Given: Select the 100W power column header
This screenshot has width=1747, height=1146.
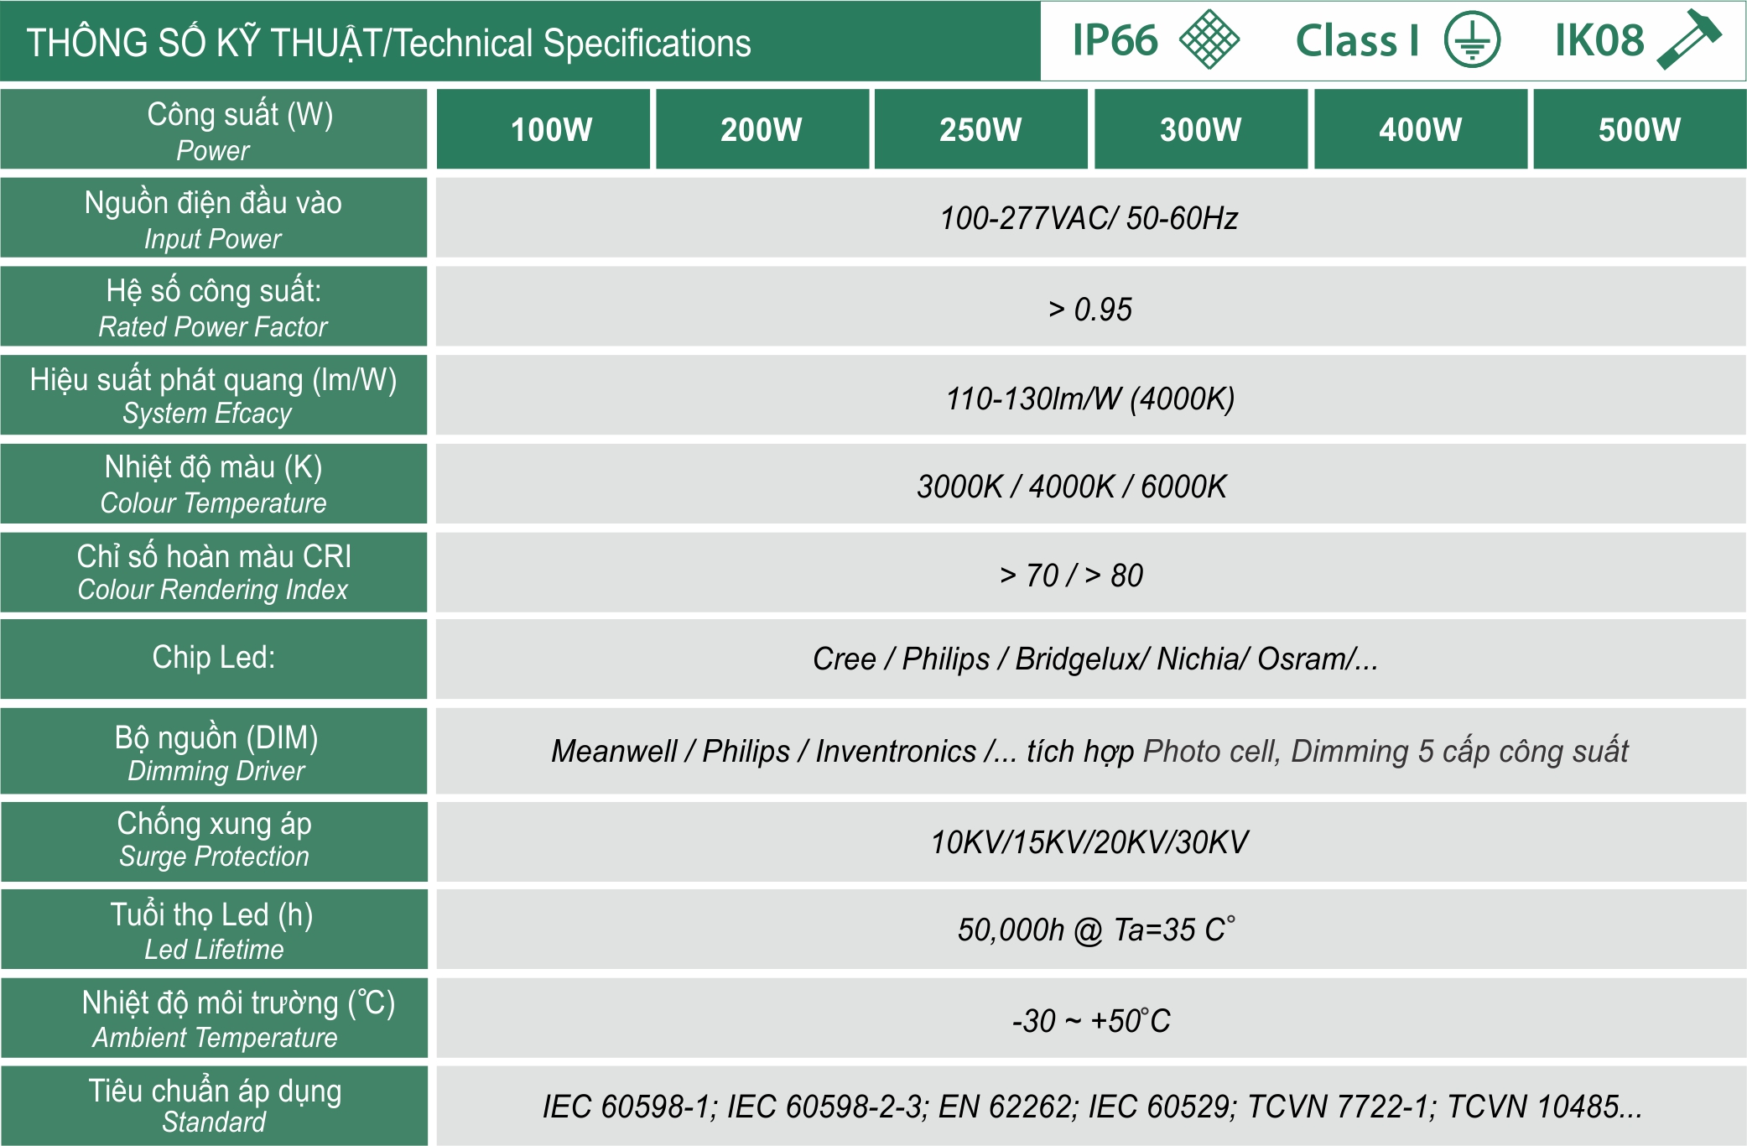Looking at the screenshot, I should coord(543,129).
